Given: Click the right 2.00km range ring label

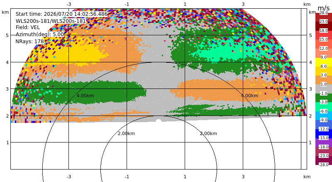Looking at the screenshot, I should point(209,133).
